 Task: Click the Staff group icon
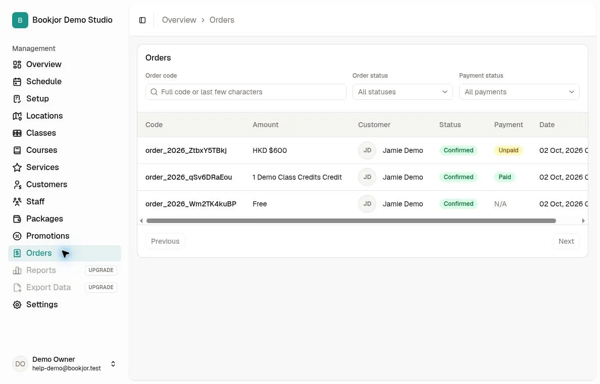pos(17,201)
